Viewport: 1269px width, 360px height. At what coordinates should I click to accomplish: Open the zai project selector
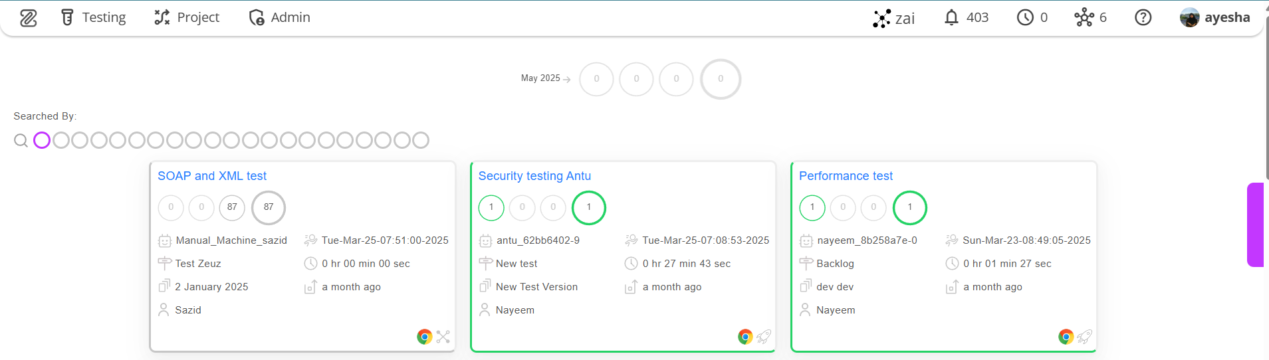(894, 18)
